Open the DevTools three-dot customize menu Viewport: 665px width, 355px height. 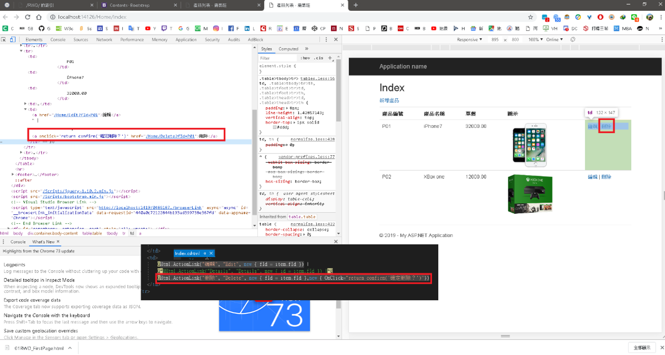(326, 39)
